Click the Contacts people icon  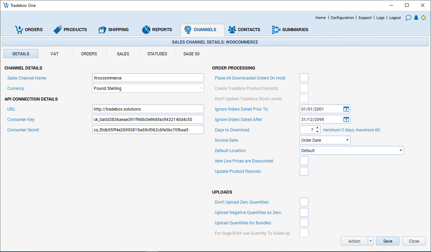click(x=232, y=30)
